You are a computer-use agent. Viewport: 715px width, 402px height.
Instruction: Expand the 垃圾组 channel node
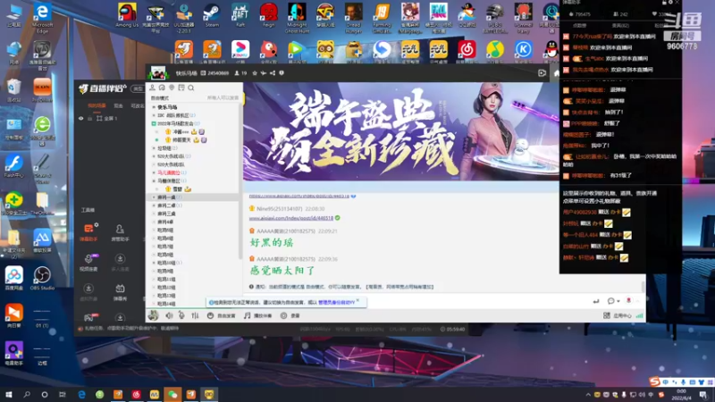coord(154,148)
